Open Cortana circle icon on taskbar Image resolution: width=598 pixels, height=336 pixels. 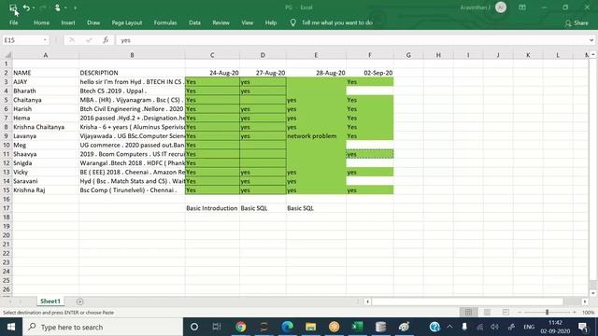click(x=194, y=327)
